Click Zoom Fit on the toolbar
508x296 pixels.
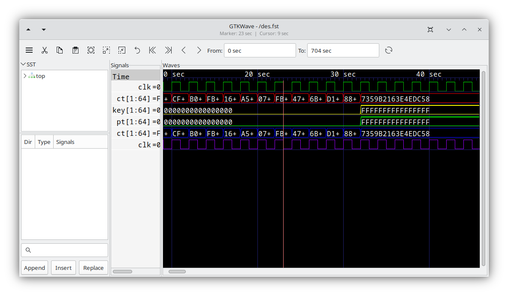[91, 50]
